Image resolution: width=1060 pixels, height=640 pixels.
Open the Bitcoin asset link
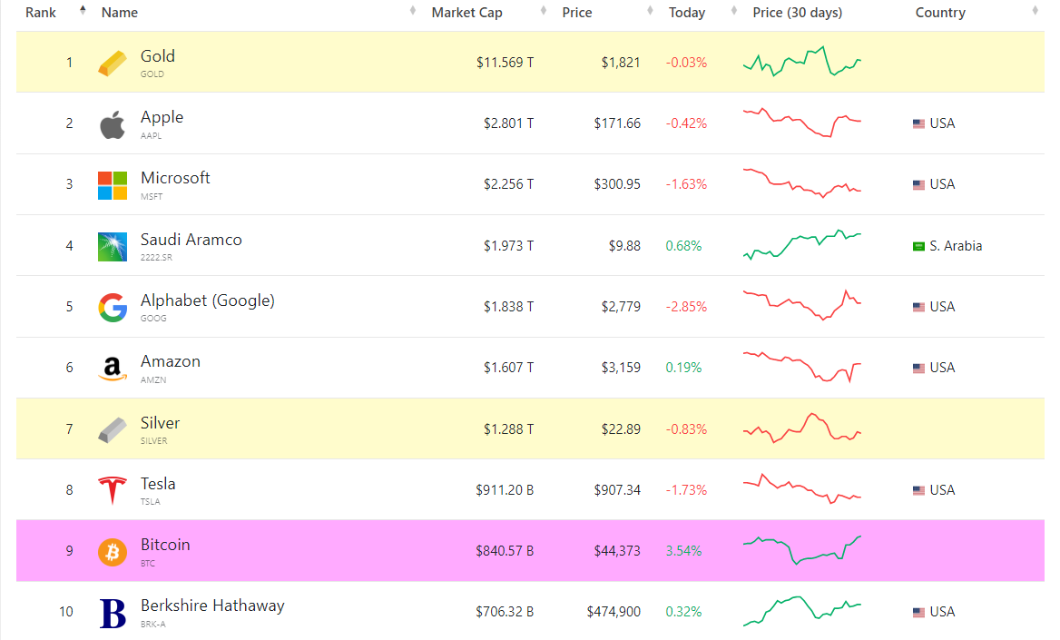coord(165,545)
